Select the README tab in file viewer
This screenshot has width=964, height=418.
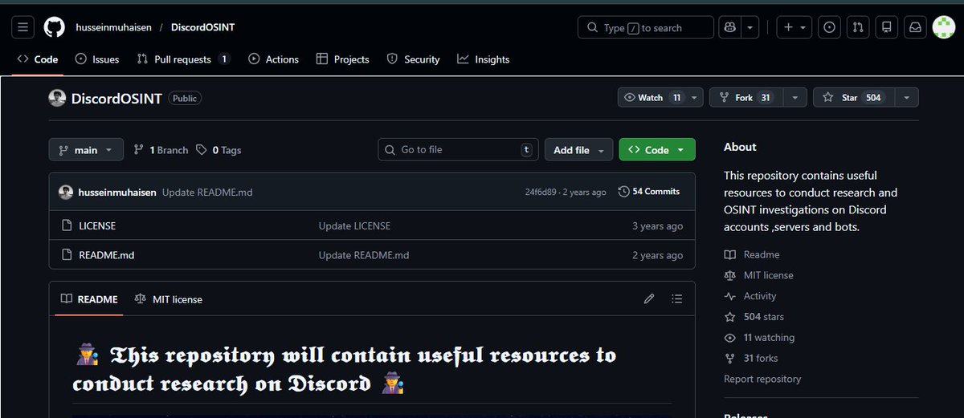click(x=89, y=299)
